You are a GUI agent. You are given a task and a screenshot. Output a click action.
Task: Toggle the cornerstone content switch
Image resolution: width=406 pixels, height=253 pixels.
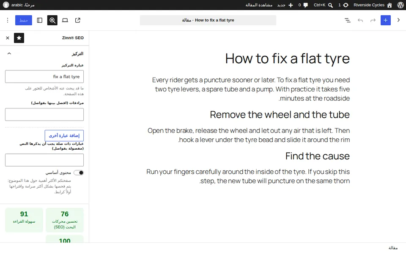pyautogui.click(x=79, y=173)
